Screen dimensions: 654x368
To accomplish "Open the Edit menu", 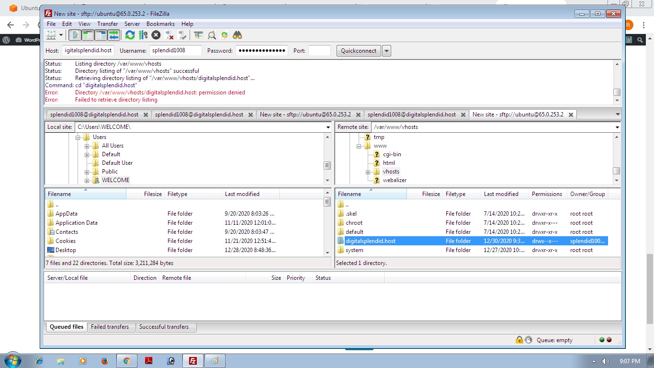I will [x=67, y=24].
